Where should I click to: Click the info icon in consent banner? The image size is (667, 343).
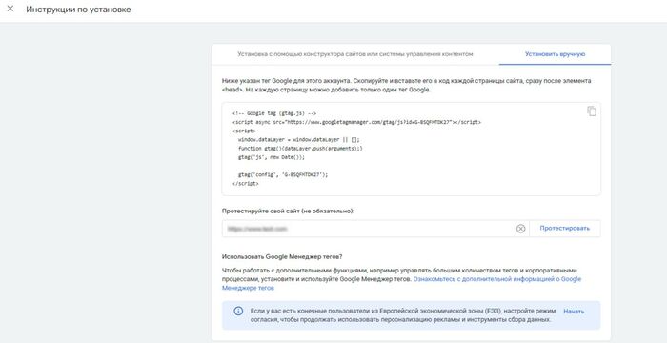coord(238,312)
